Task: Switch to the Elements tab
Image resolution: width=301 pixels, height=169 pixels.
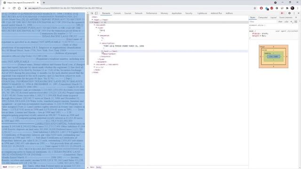Action: tap(106, 13)
